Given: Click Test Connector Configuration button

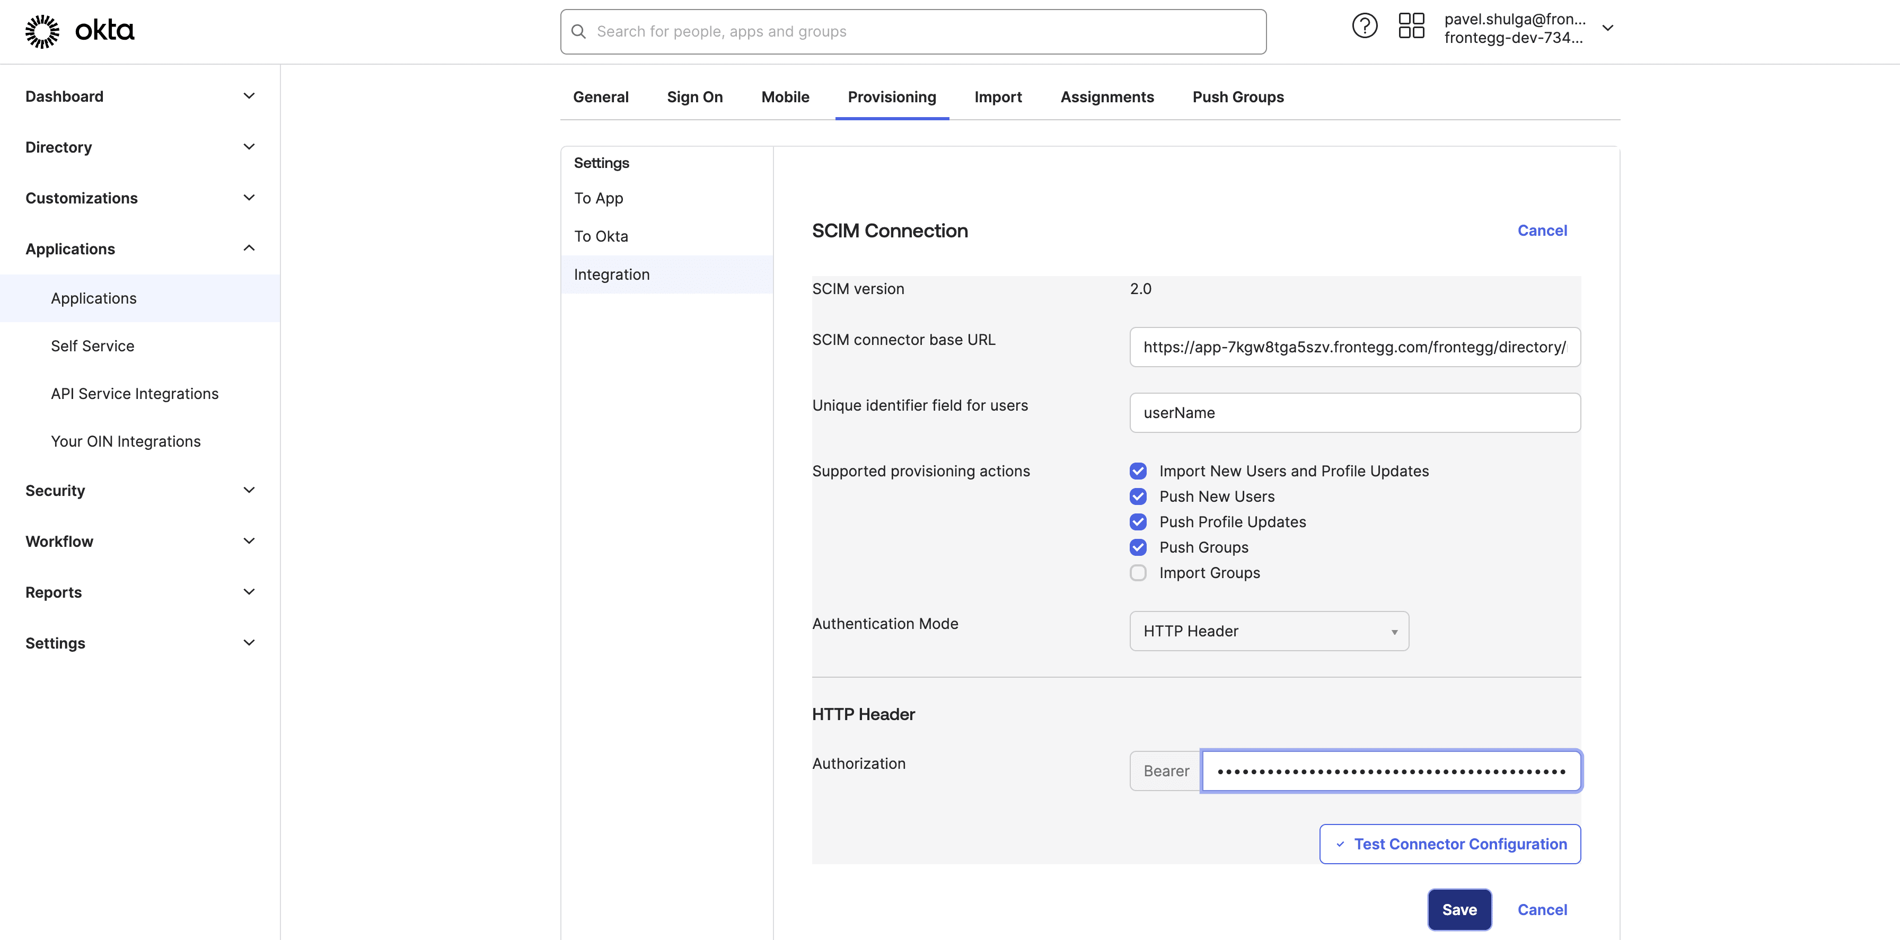Looking at the screenshot, I should click(x=1449, y=844).
